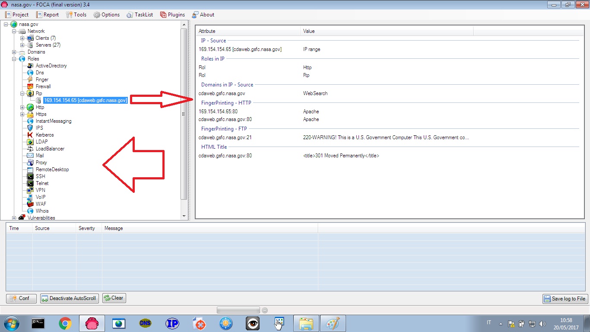Open the Project menu
The height and width of the screenshot is (332, 590).
pos(16,14)
